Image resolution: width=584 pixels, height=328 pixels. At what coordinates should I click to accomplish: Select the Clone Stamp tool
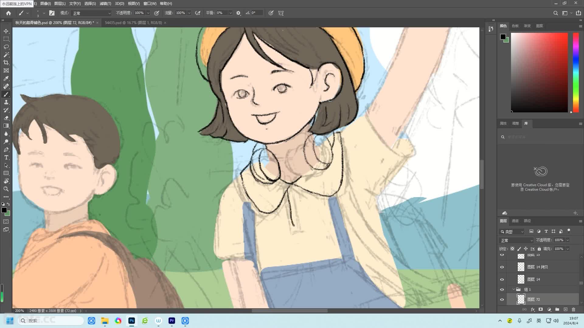(6, 102)
